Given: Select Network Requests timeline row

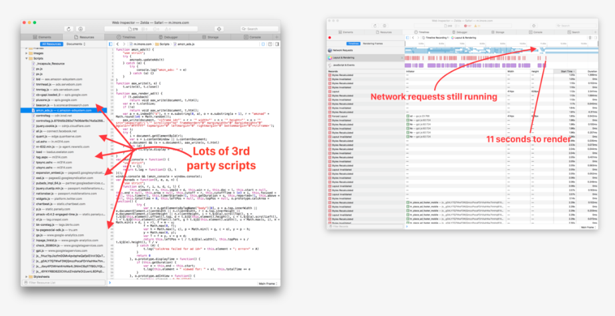Looking at the screenshot, I should coord(365,50).
